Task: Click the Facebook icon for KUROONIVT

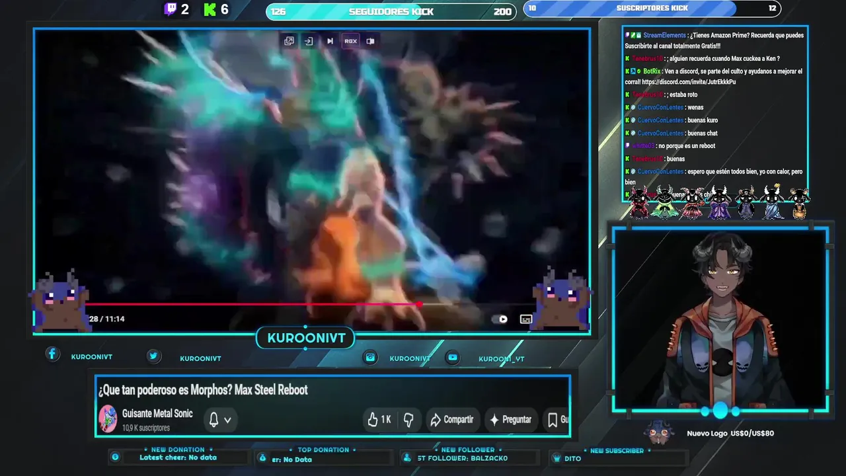Action: (x=52, y=354)
